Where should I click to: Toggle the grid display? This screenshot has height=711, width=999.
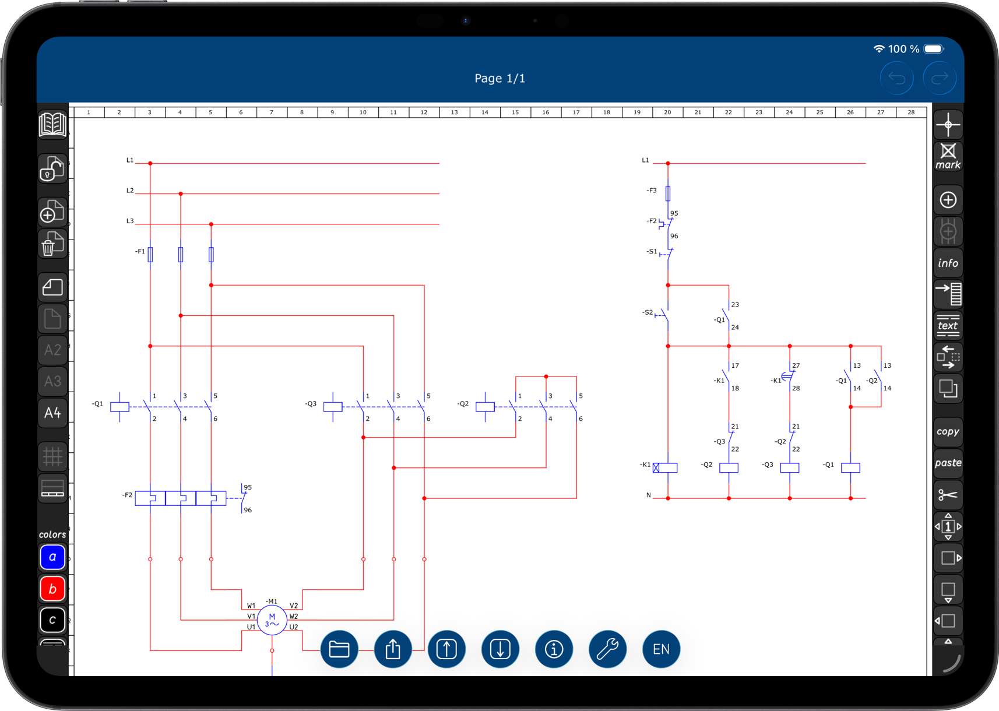[52, 457]
